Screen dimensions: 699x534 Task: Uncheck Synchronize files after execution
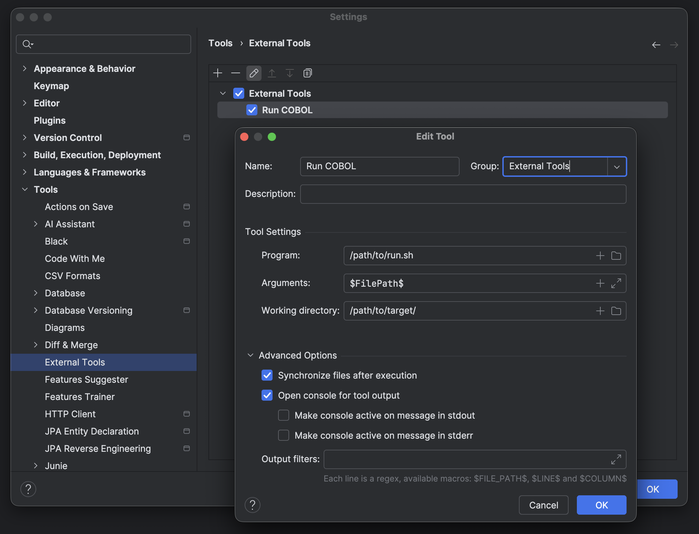coord(267,375)
